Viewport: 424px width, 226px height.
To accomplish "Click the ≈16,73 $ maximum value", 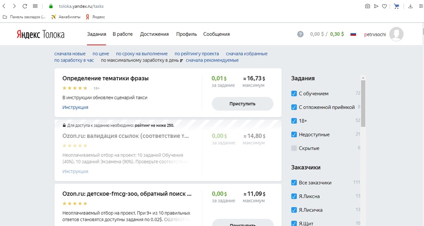I will 254,79.
